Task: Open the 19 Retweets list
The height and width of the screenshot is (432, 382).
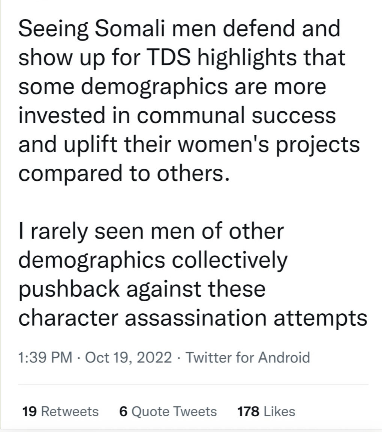Action: coord(60,411)
